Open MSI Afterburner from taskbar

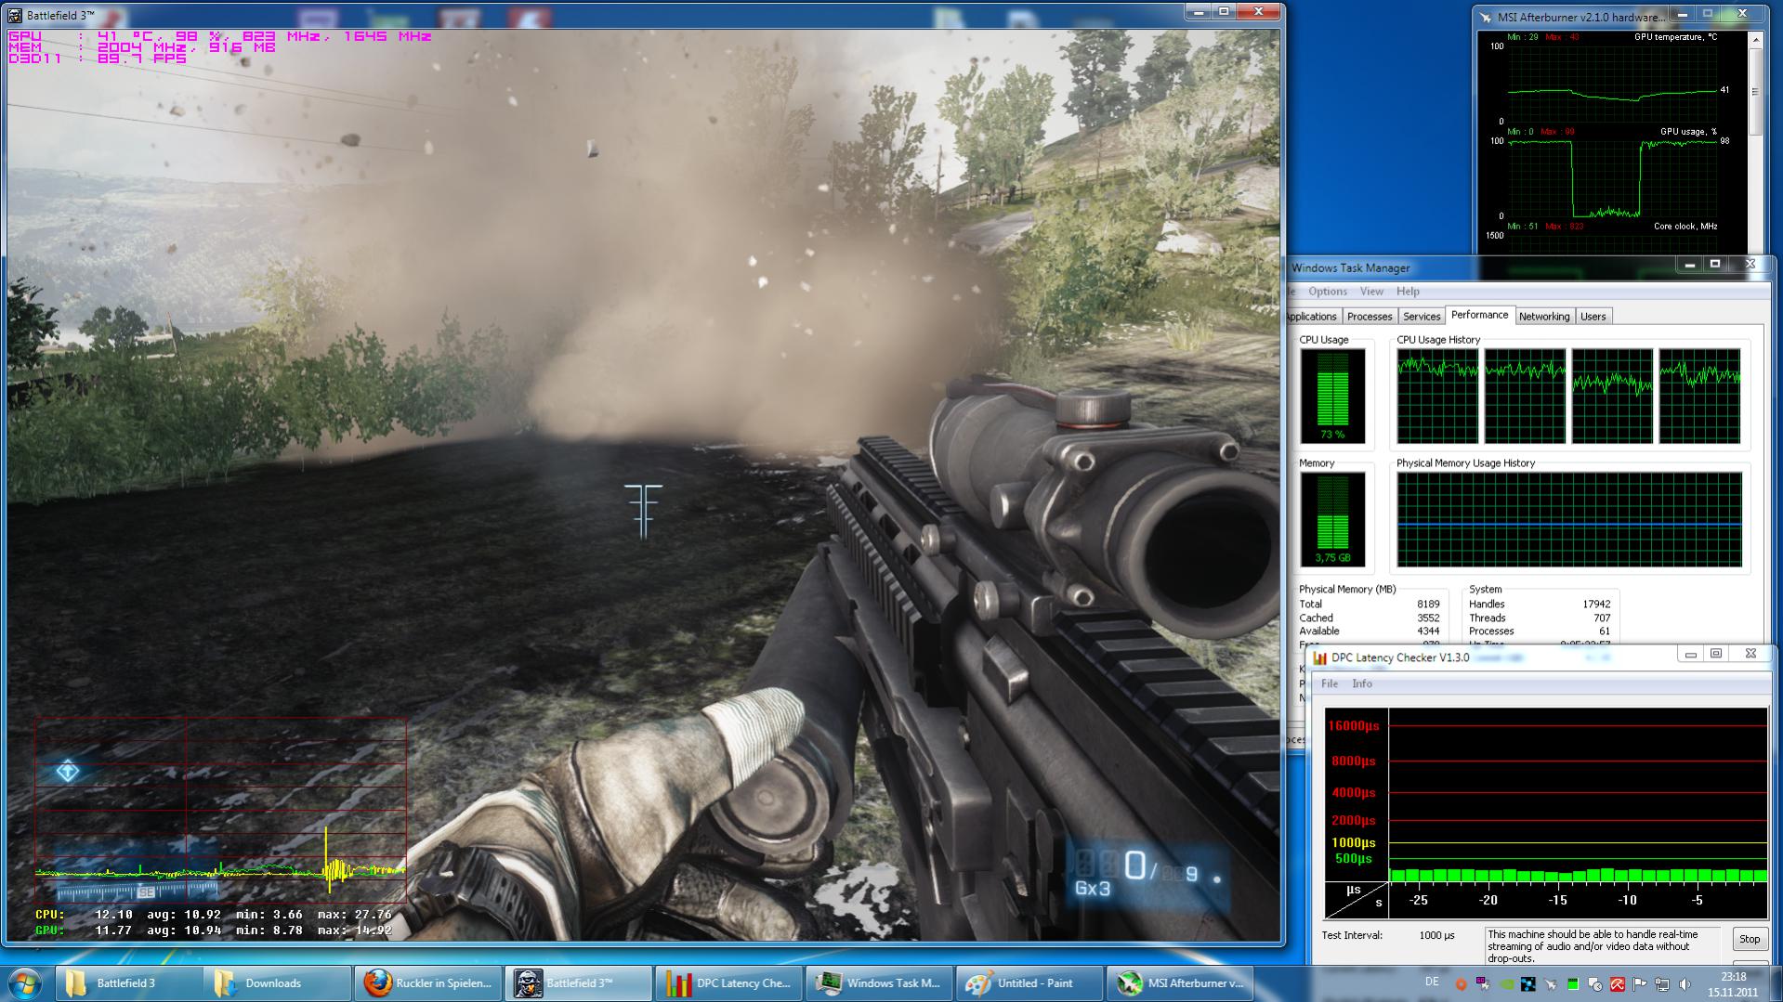click(1181, 983)
